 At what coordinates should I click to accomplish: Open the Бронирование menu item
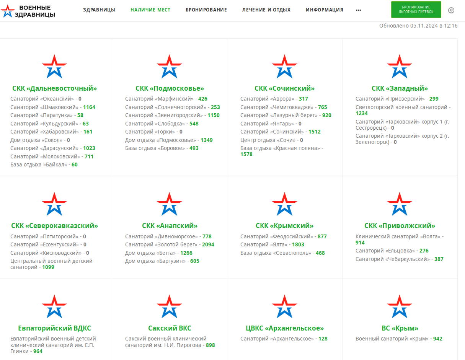pos(206,10)
